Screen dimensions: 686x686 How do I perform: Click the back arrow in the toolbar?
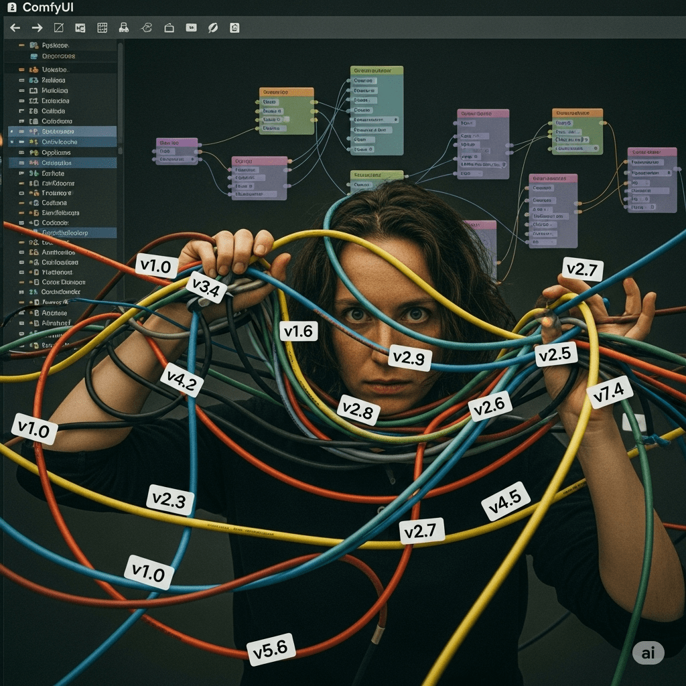point(15,27)
